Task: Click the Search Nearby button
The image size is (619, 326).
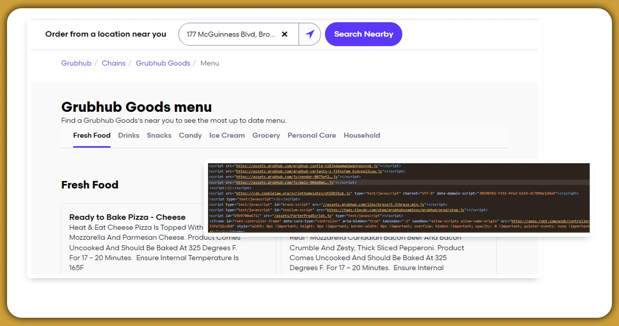Action: [363, 34]
